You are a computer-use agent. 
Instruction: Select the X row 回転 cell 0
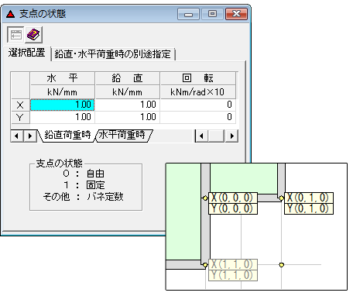[x=198, y=105]
